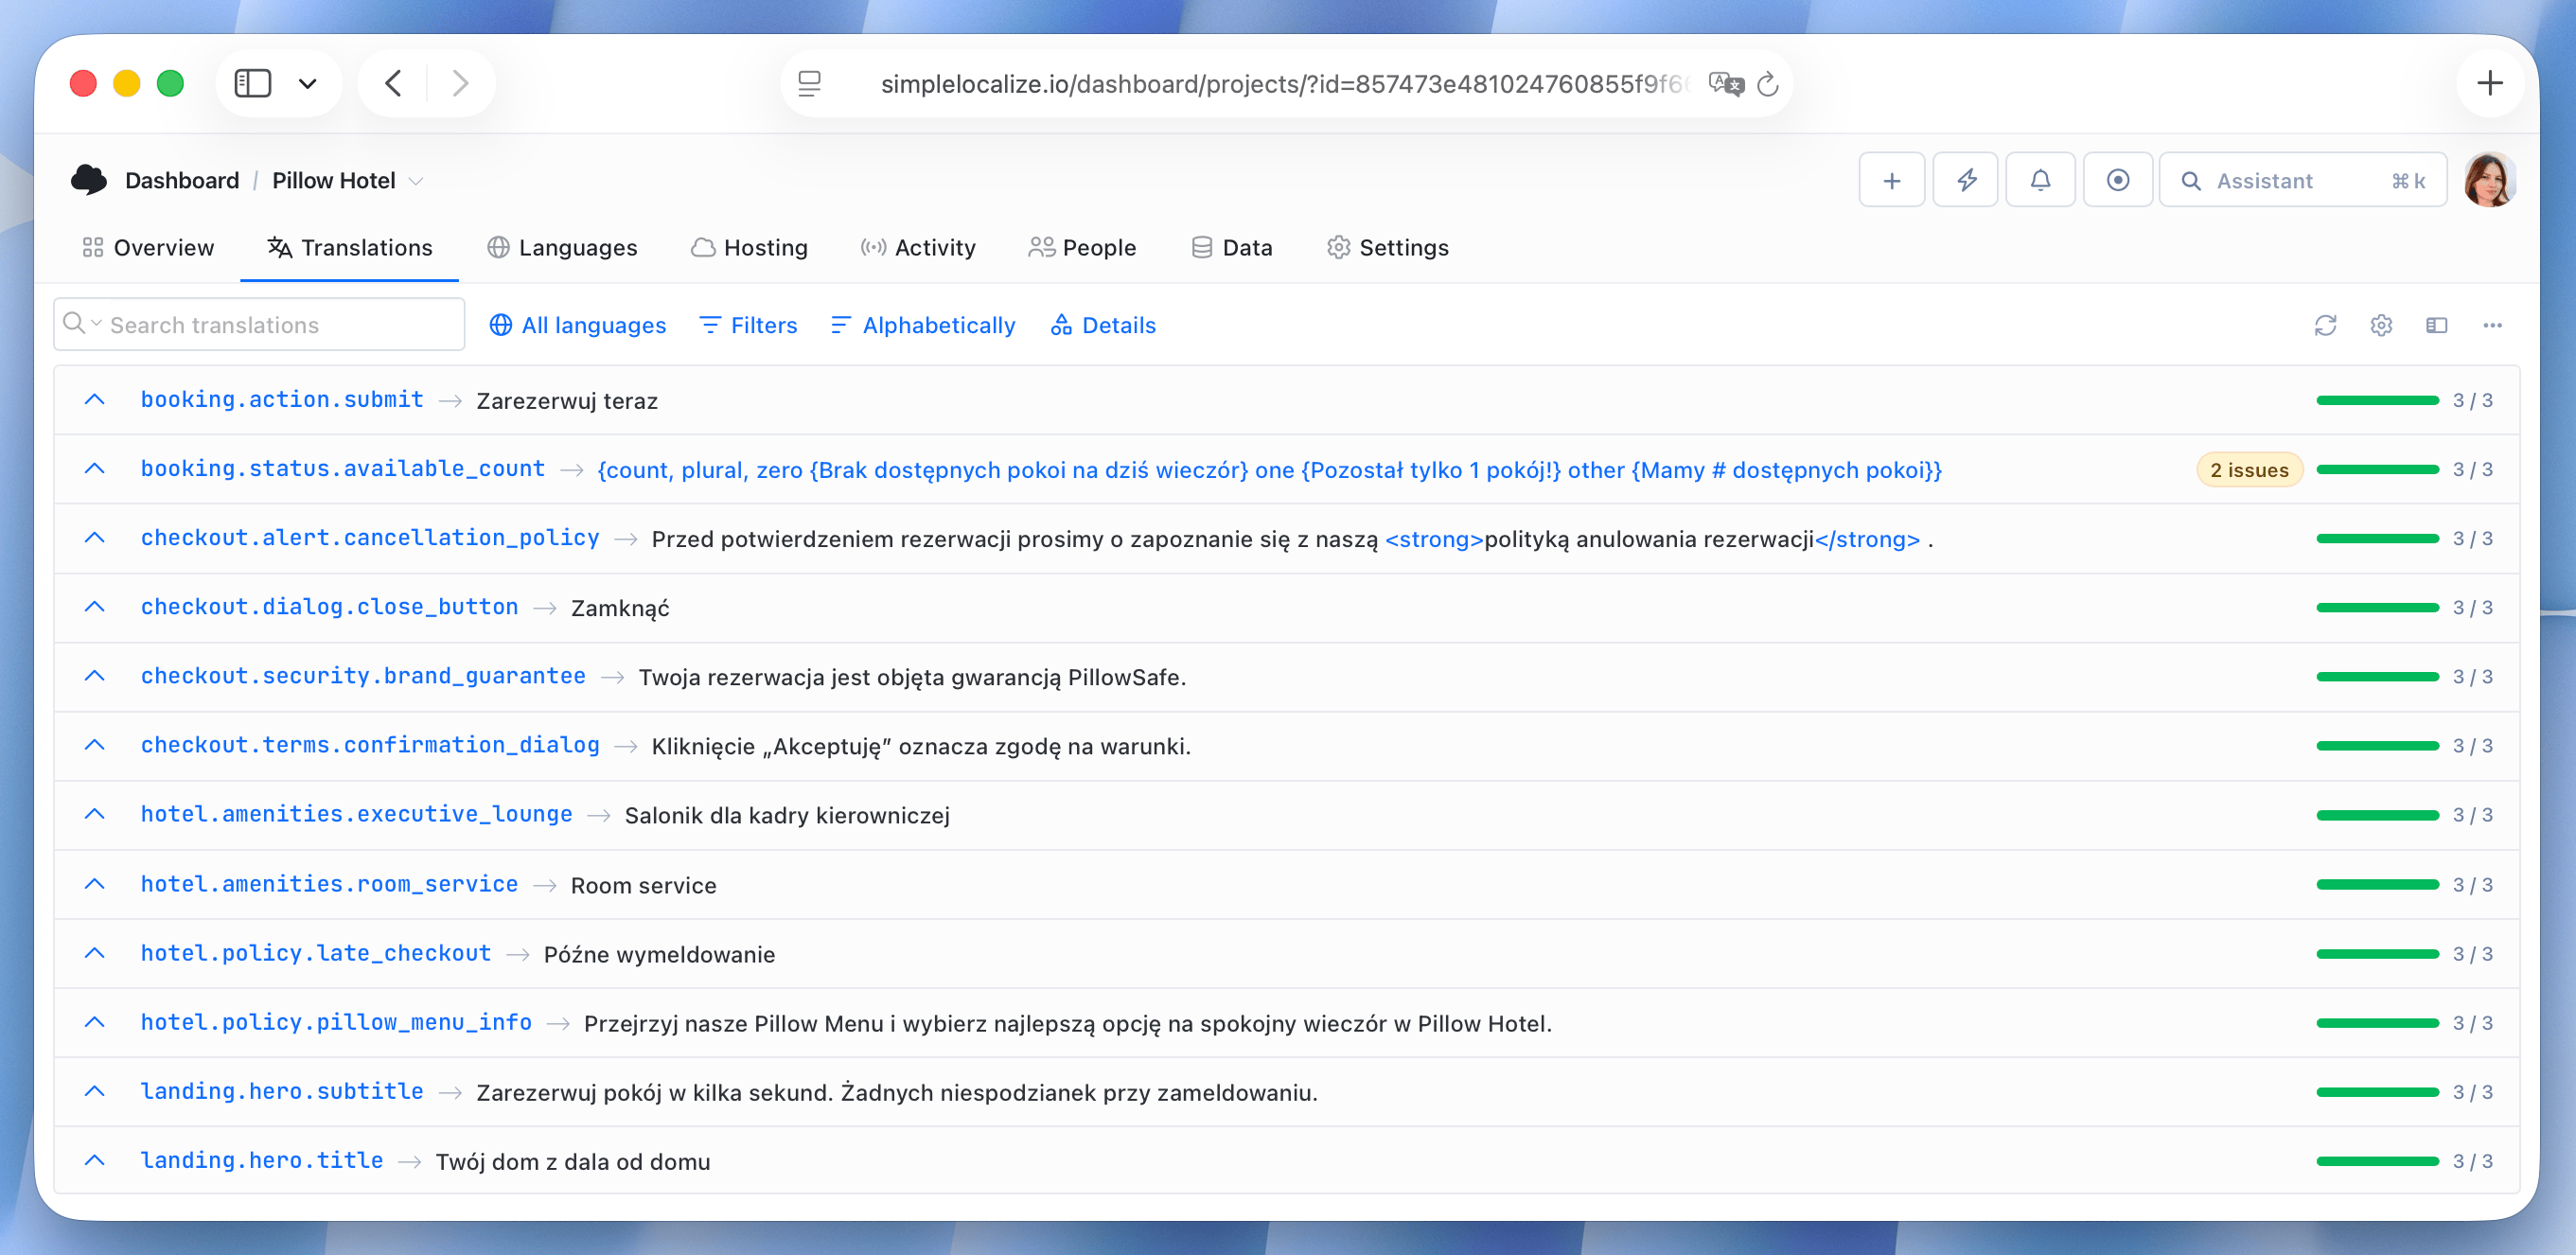Open the Data tab
The image size is (2576, 1255).
[x=1231, y=247]
